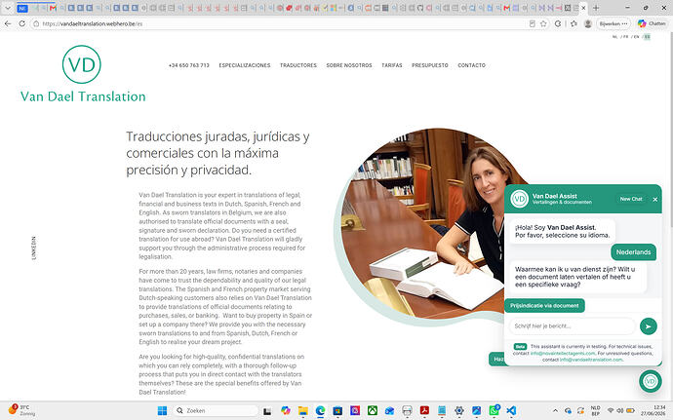Focus the chat message input field
This screenshot has height=420, width=673.
[x=572, y=326]
